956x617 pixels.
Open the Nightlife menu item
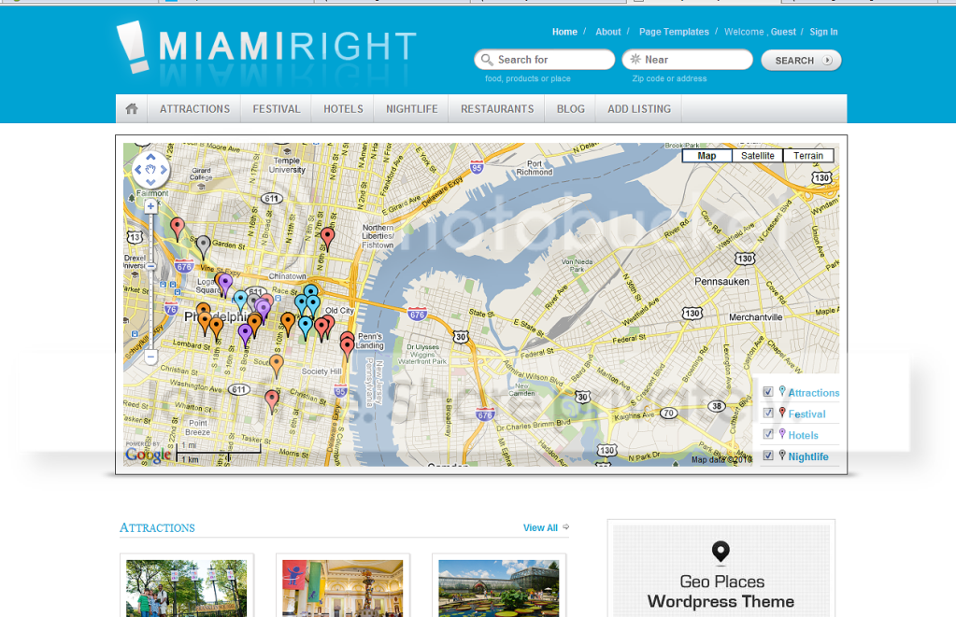tap(411, 109)
